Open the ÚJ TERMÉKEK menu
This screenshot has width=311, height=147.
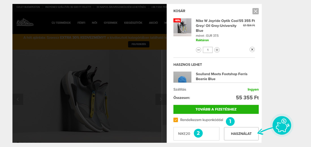[61, 23]
